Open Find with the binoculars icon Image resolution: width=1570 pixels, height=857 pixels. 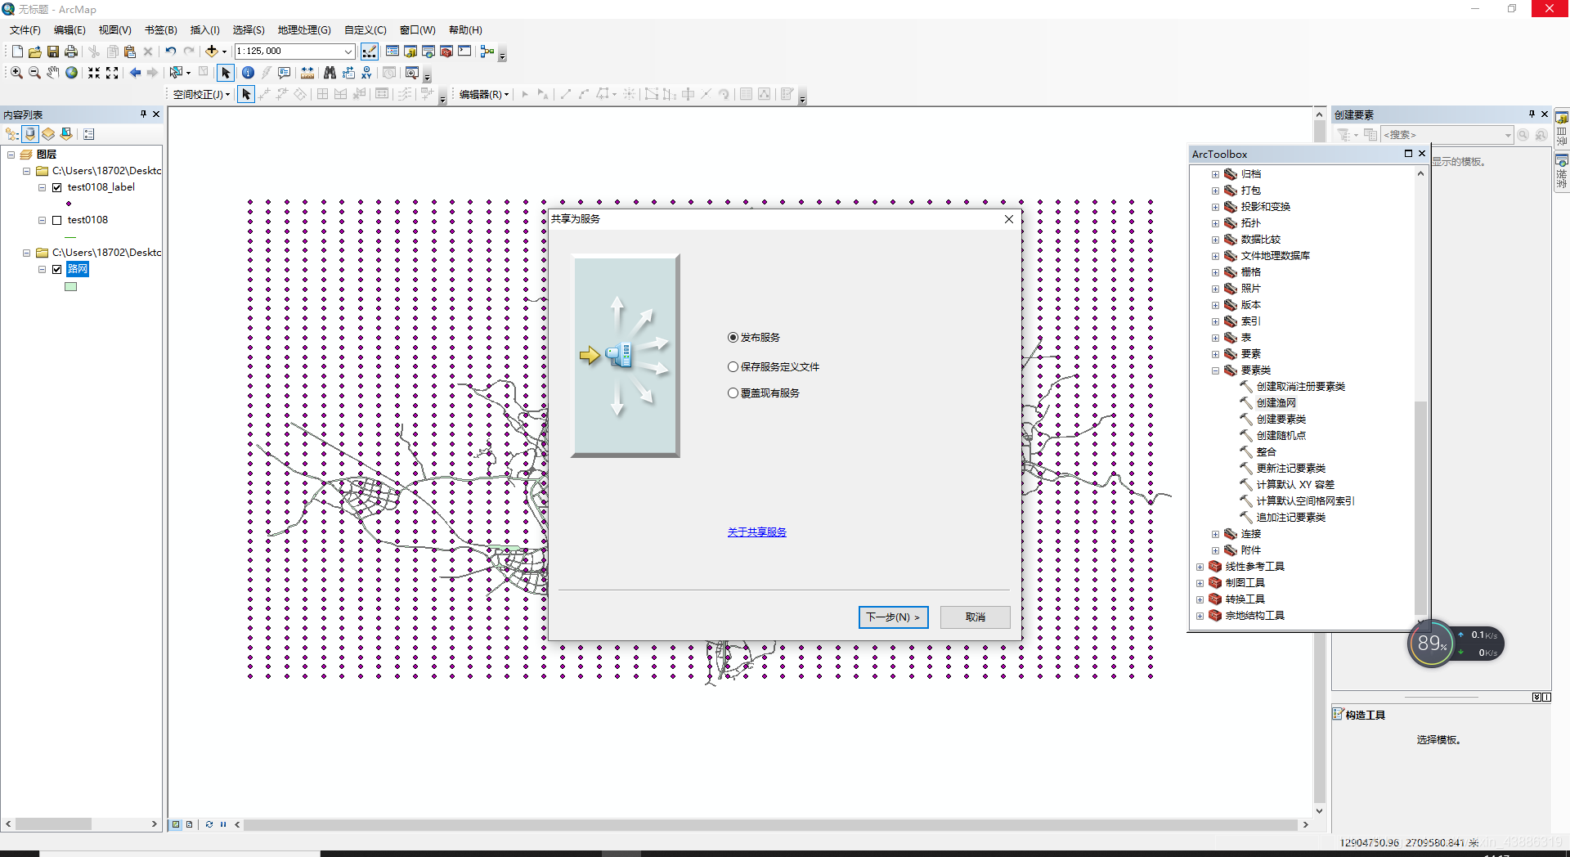point(330,73)
